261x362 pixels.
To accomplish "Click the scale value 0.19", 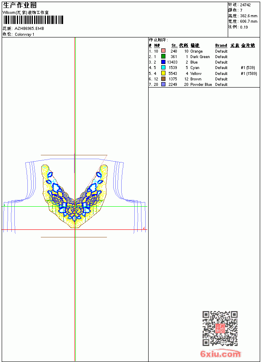I will click(244, 27).
